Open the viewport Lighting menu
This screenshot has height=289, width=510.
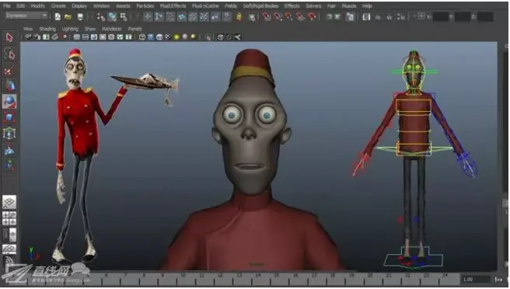70,29
